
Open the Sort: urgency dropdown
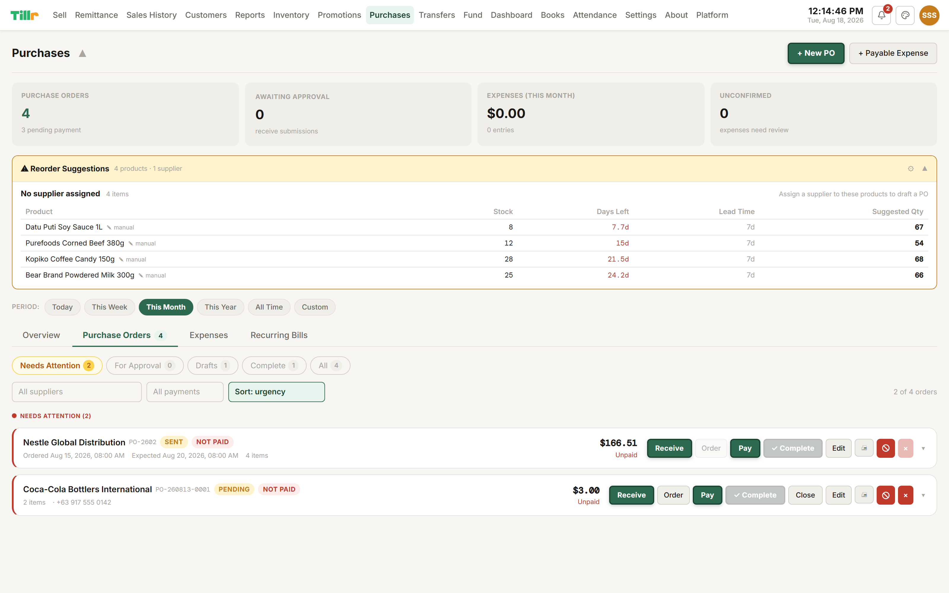pyautogui.click(x=276, y=392)
